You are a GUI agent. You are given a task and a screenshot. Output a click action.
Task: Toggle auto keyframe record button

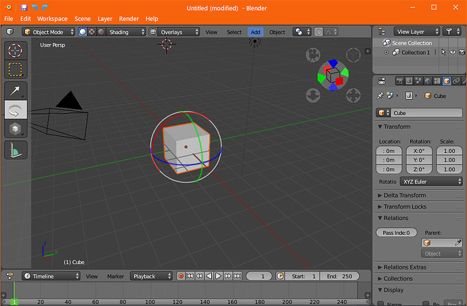(181, 276)
